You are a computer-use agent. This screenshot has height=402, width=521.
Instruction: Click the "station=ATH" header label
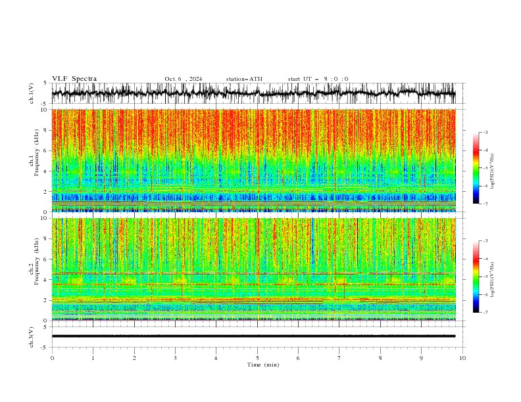click(244, 79)
